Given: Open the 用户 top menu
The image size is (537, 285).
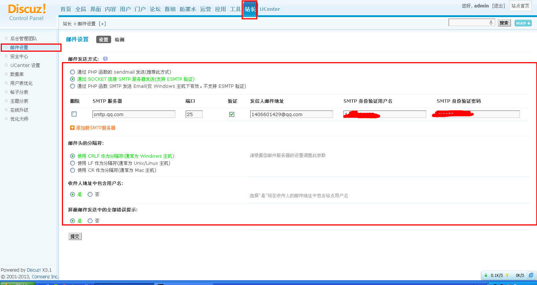Looking at the screenshot, I should tap(125, 9).
